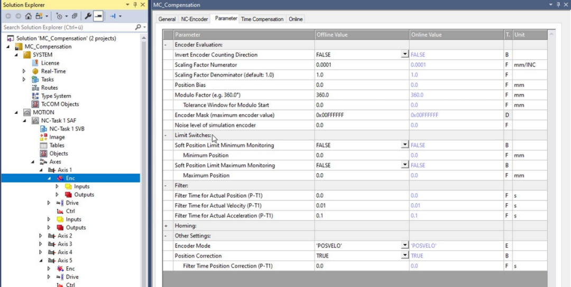Click the Tables item icon in tree
Image resolution: width=571 pixels, height=287 pixels.
tap(44, 145)
